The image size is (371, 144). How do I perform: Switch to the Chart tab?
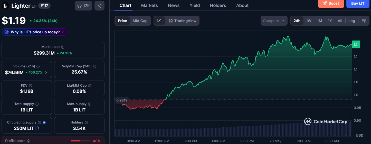click(125, 5)
